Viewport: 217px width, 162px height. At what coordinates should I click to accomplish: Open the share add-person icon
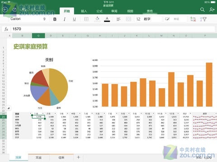(212, 9)
